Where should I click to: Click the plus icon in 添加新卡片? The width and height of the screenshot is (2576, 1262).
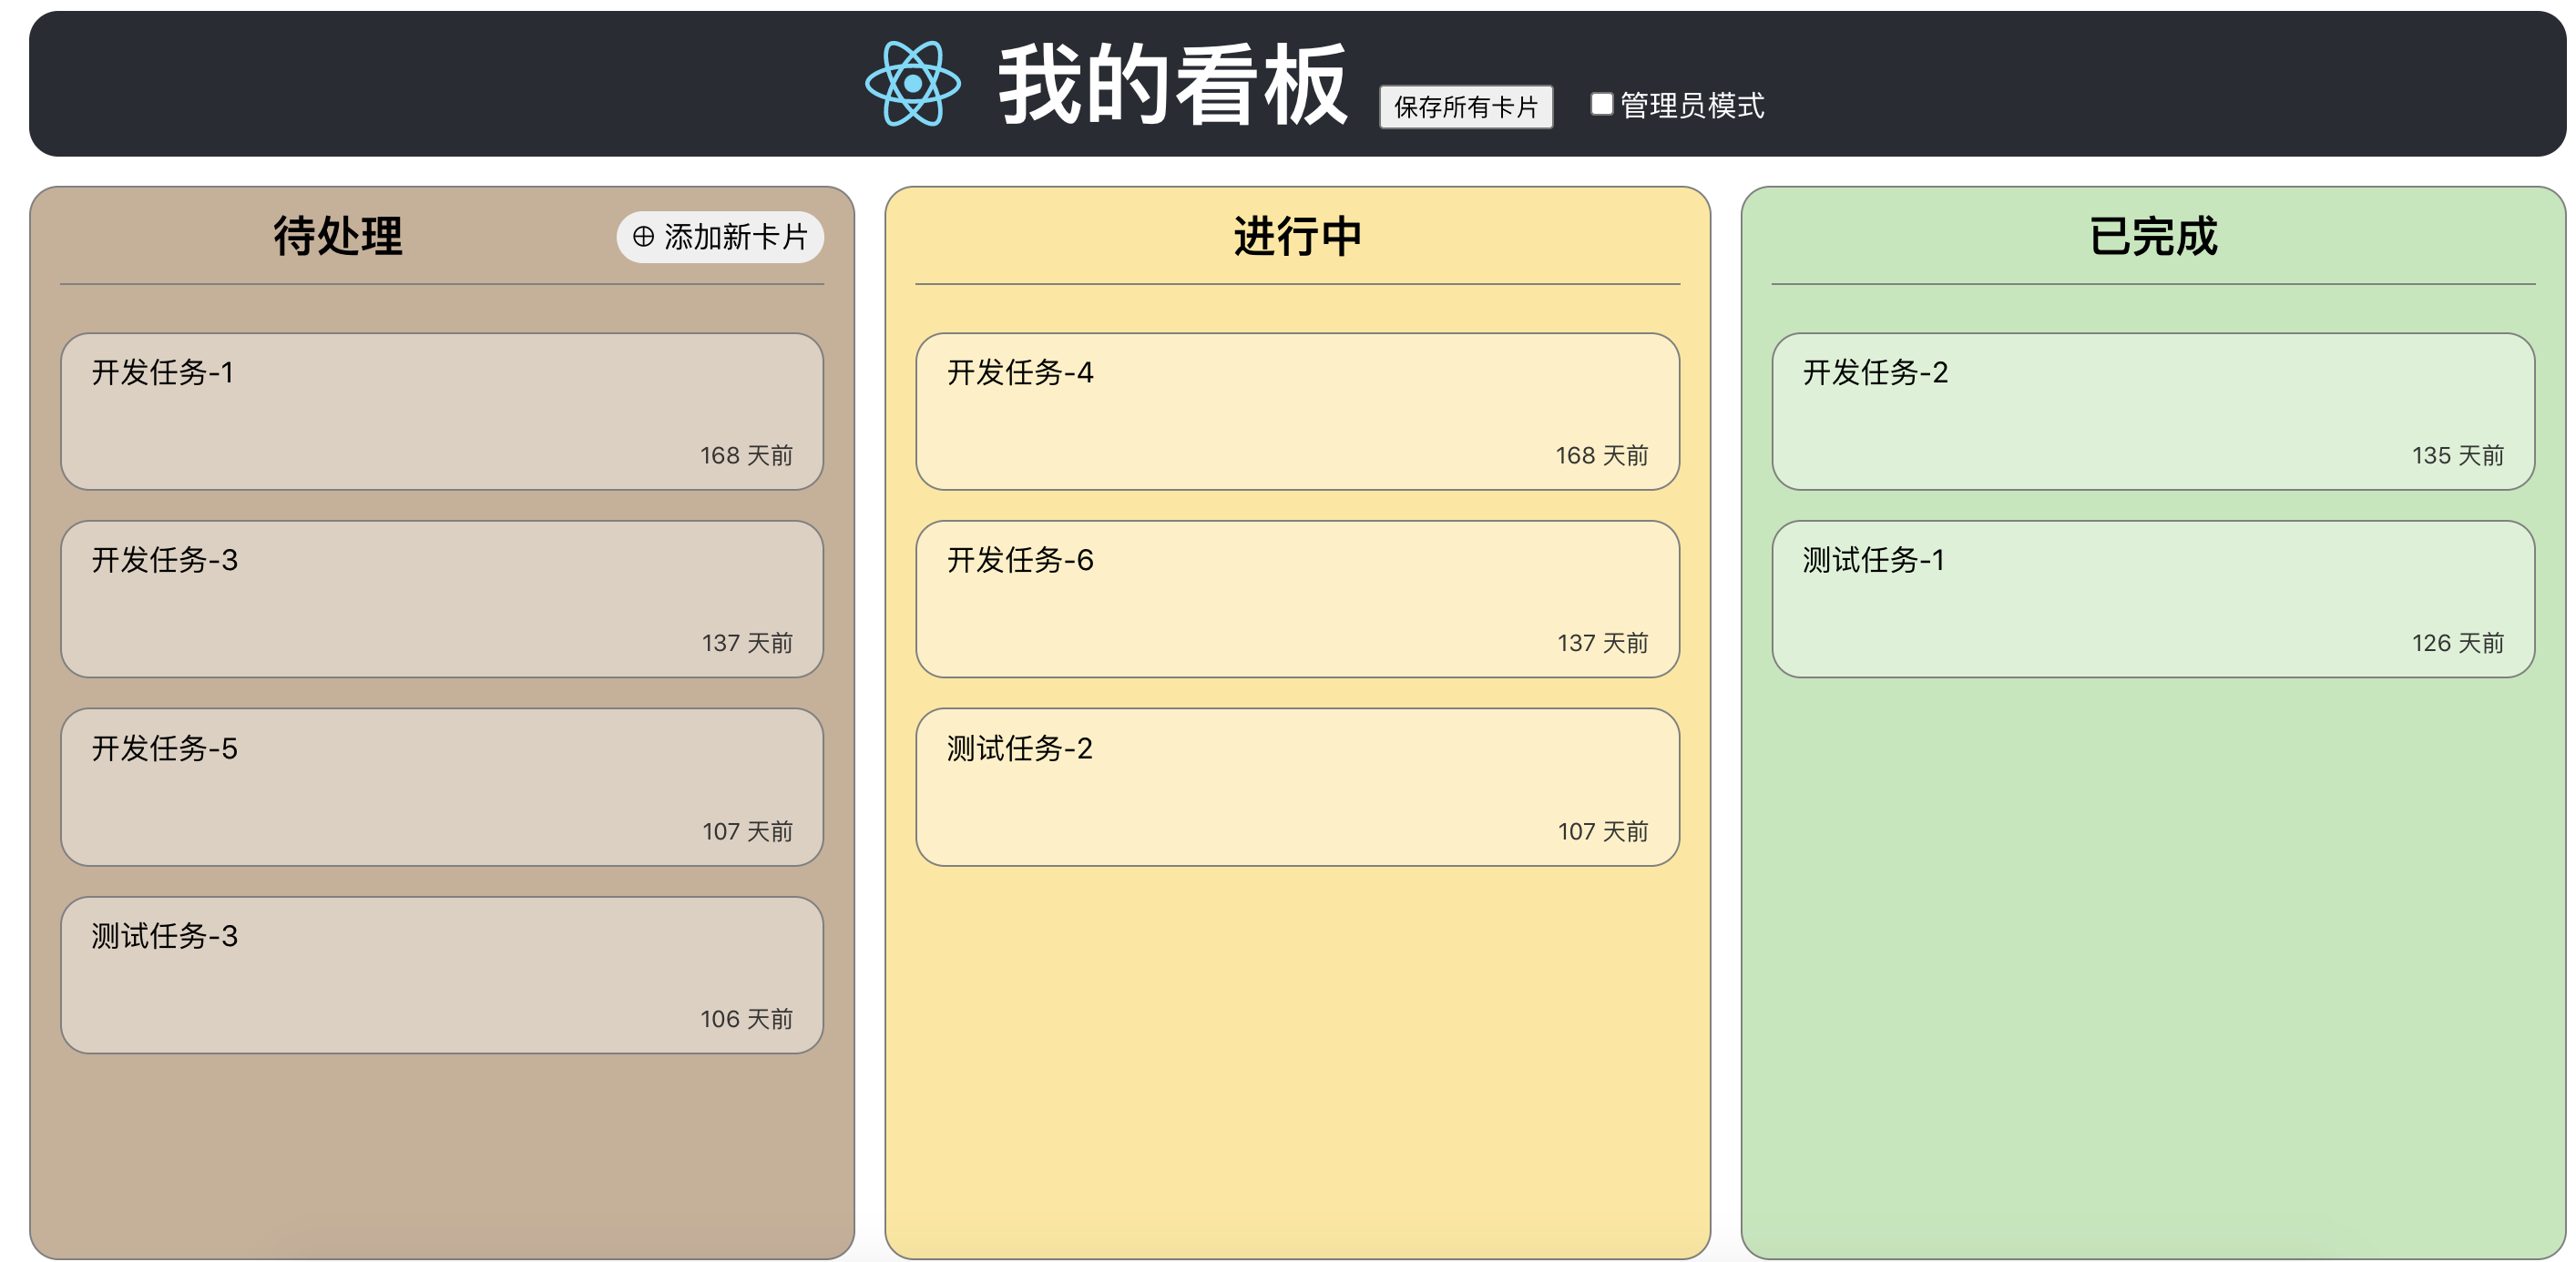[643, 237]
